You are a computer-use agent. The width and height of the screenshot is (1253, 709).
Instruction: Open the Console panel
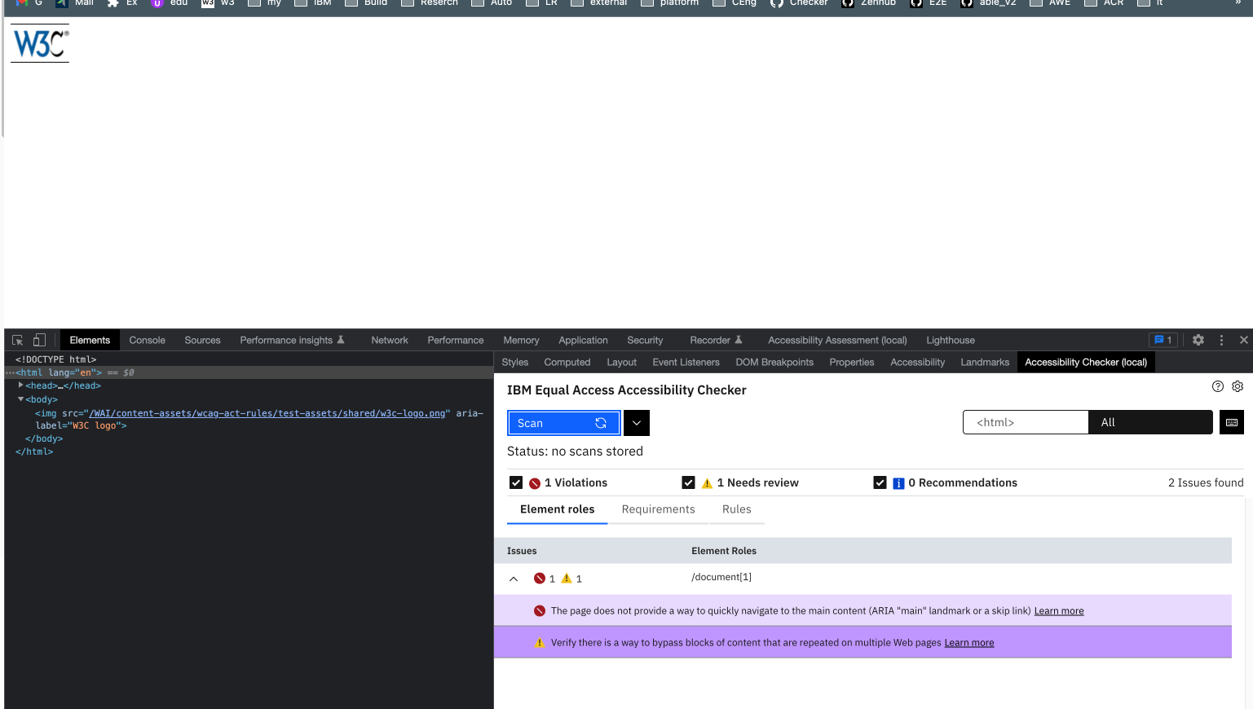[x=147, y=340]
